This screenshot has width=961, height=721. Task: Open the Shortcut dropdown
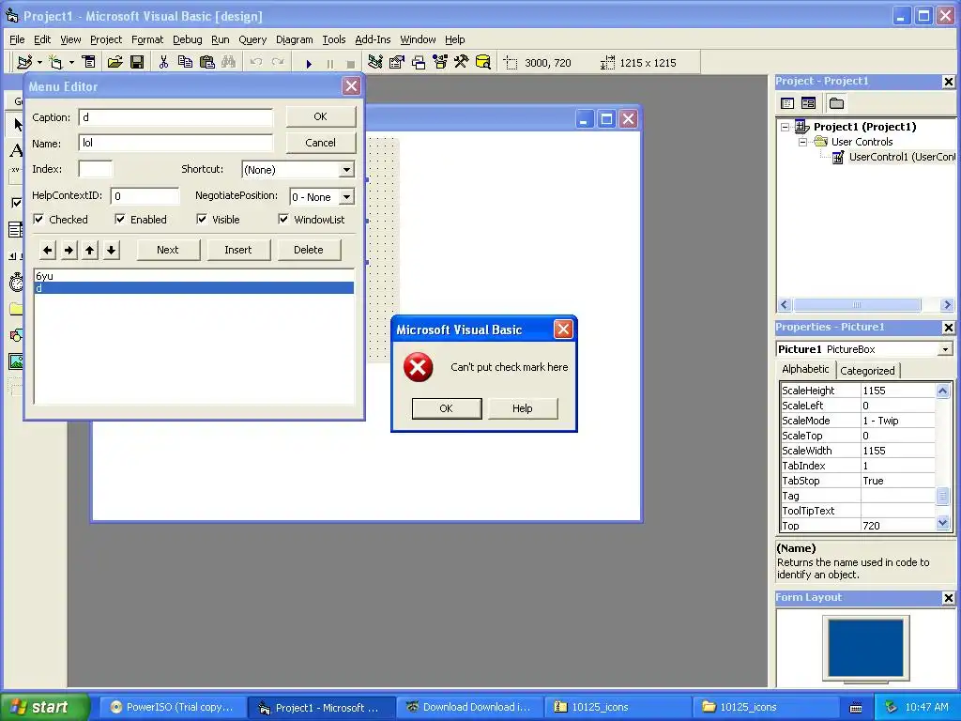(346, 170)
